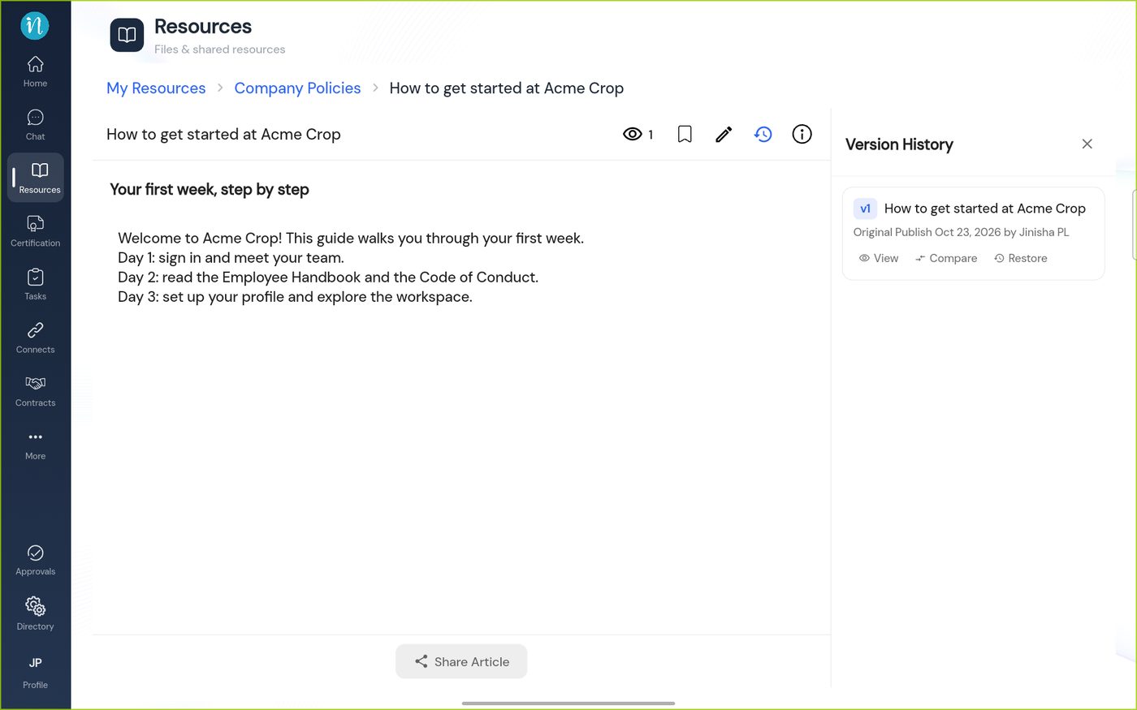Go to Home in the sidebar
1137x710 pixels.
(35, 71)
